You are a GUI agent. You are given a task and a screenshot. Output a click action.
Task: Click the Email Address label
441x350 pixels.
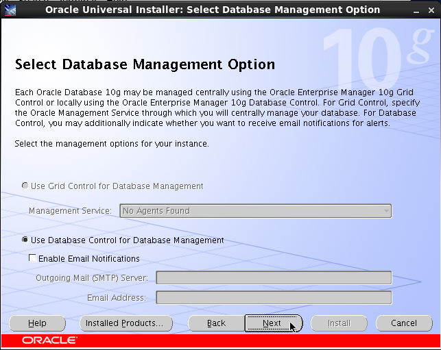click(117, 297)
